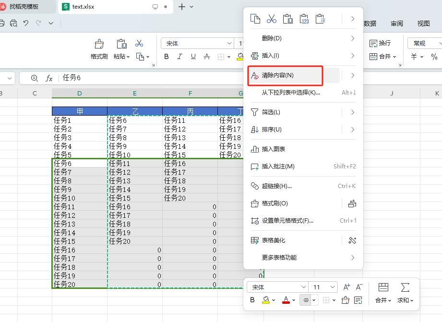The image size is (442, 322).
Task: Click the formula bar showing 任务6
Action: pyautogui.click(x=151, y=78)
